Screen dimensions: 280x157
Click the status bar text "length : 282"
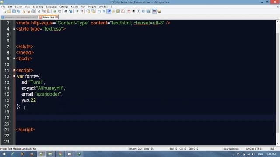[x=135, y=149]
